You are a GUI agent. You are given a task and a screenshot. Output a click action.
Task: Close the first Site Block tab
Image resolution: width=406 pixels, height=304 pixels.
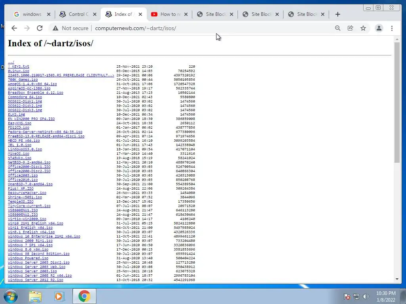click(x=232, y=14)
